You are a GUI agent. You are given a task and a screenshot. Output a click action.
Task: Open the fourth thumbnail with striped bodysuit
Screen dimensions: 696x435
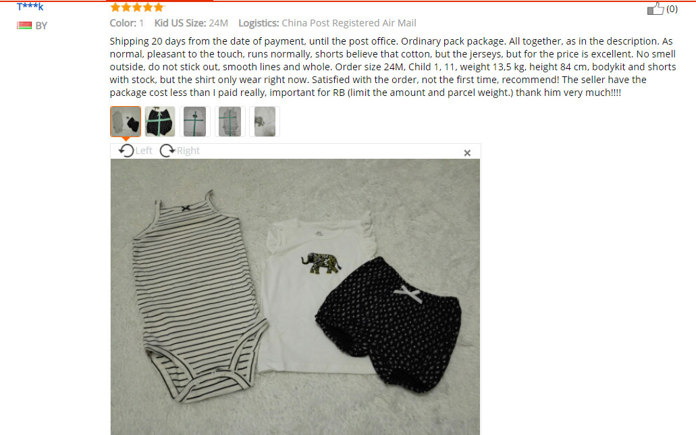(x=230, y=122)
